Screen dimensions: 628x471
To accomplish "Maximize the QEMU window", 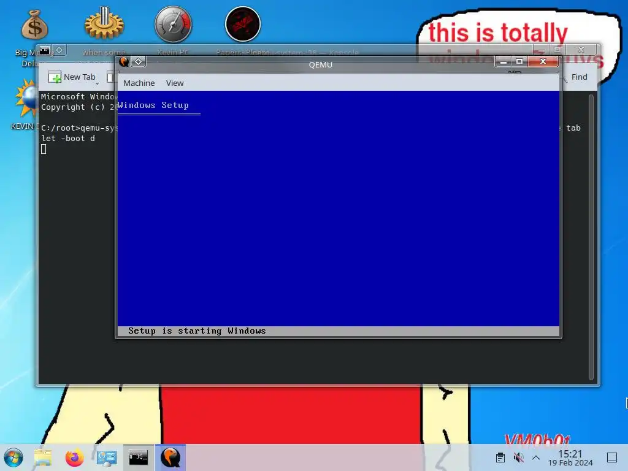I will [519, 62].
